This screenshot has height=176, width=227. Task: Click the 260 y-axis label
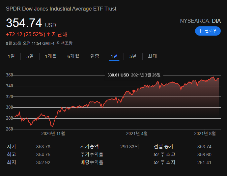pyautogui.click(x=10, y=129)
